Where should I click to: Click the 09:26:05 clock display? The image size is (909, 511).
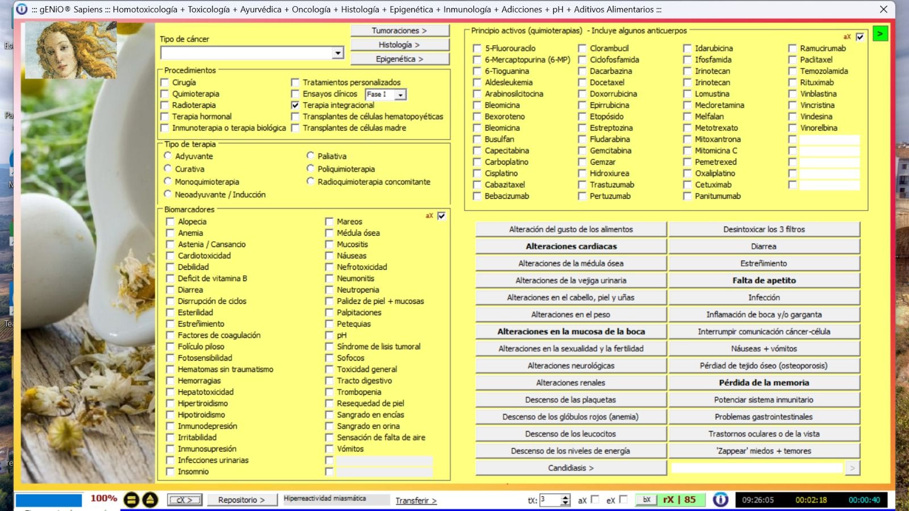[x=758, y=500]
